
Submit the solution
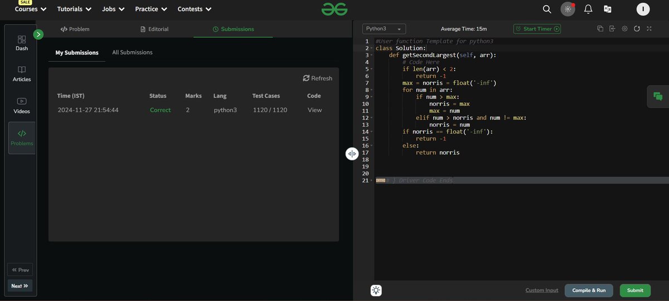click(x=635, y=290)
